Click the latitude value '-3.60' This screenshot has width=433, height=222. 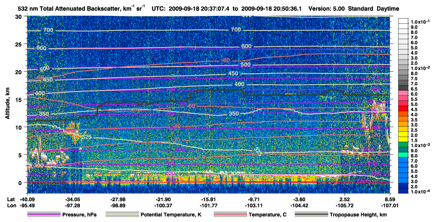(299, 199)
